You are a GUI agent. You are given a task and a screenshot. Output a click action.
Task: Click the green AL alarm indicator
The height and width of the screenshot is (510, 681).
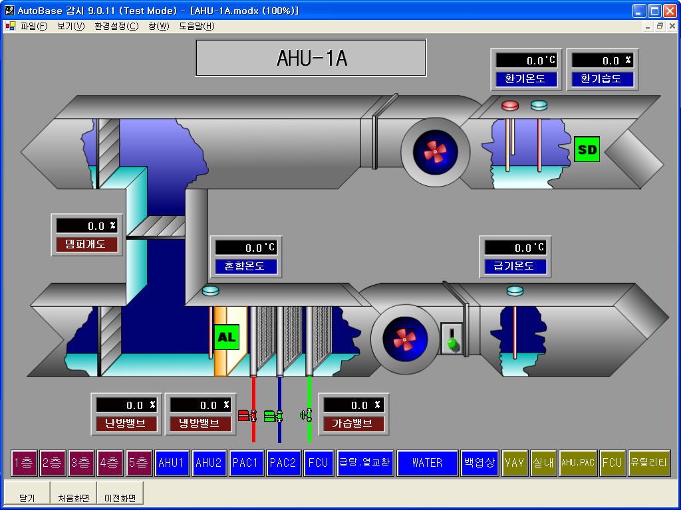(x=226, y=337)
